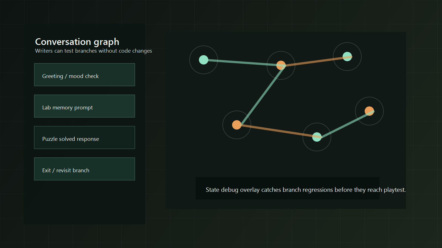
Task: Click the orange edge between middle-left and bottom nodes
Action: pos(276,131)
